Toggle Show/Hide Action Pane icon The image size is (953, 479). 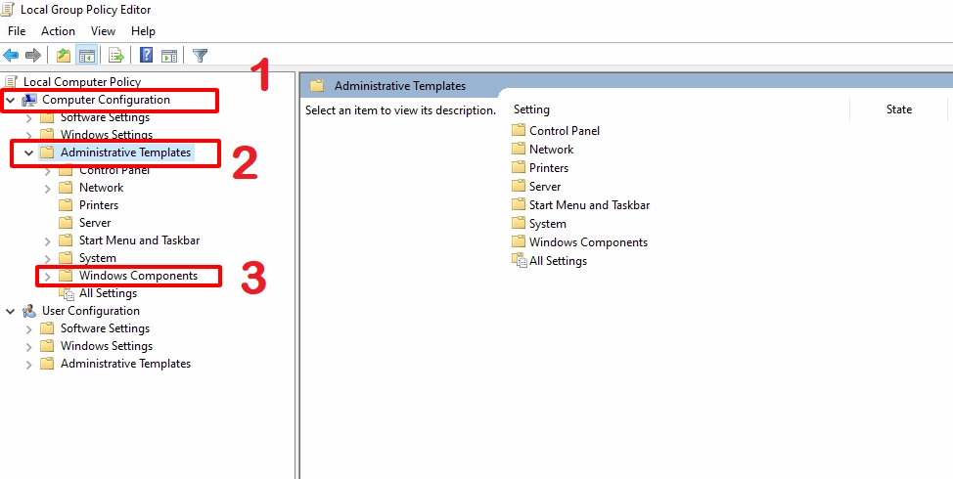point(169,56)
